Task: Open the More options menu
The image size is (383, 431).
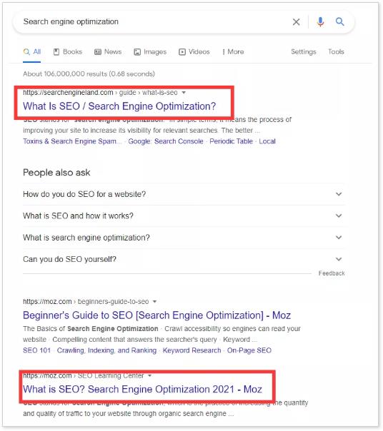Action: [x=233, y=51]
